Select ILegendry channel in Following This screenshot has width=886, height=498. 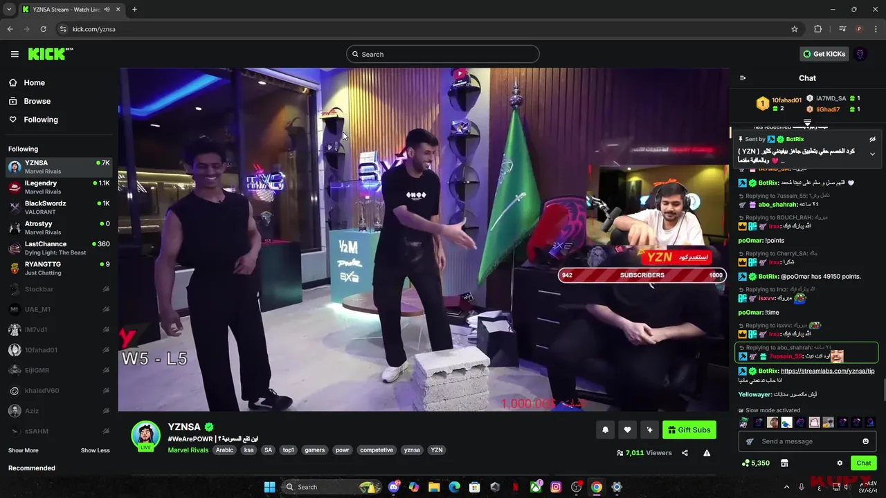pos(59,187)
